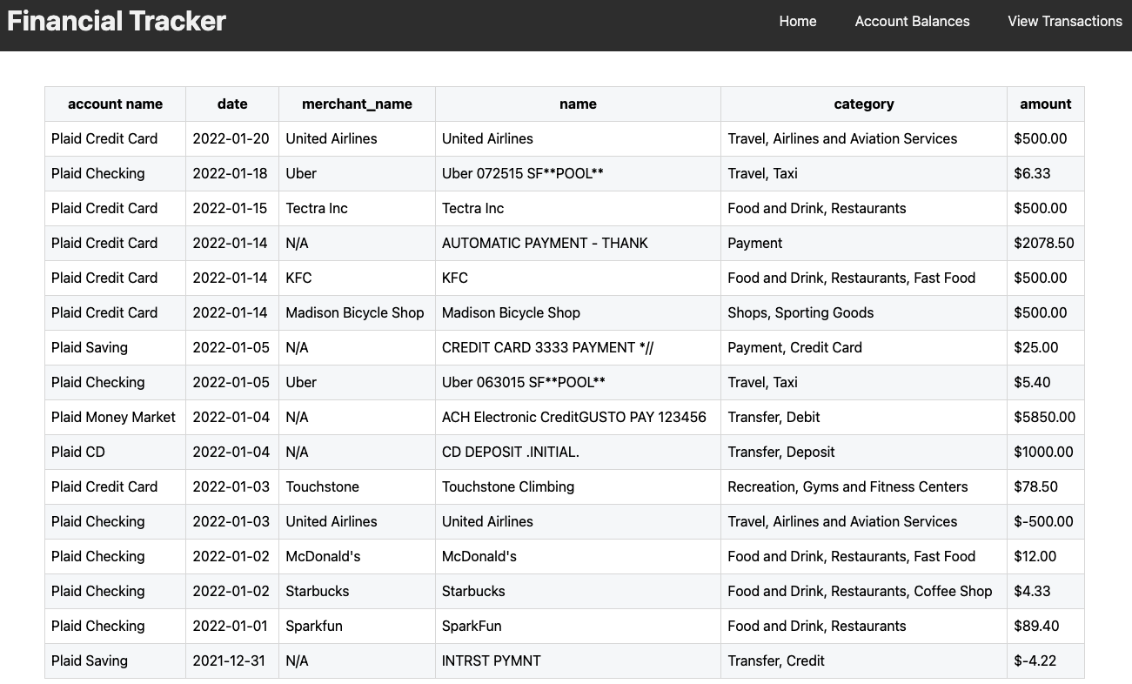
Task: Click Starbucks in merchant_name column
Action: pyautogui.click(x=357, y=591)
